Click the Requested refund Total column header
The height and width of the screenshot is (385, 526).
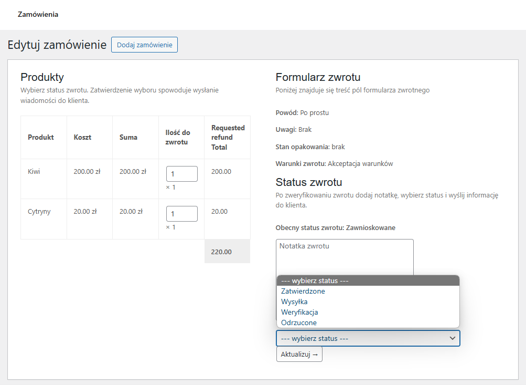point(228,137)
